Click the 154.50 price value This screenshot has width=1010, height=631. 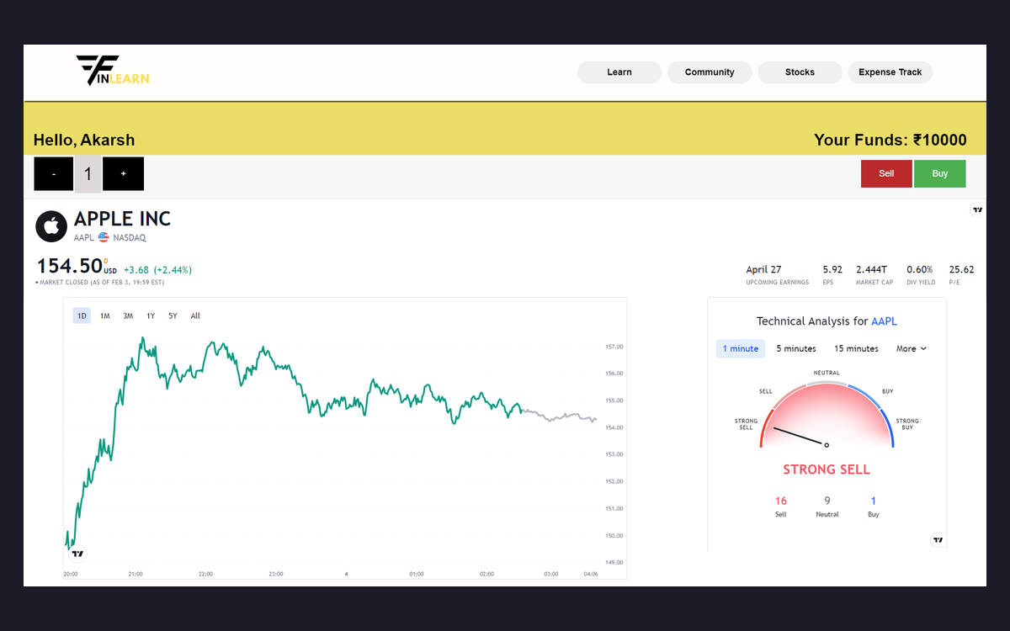pos(69,266)
